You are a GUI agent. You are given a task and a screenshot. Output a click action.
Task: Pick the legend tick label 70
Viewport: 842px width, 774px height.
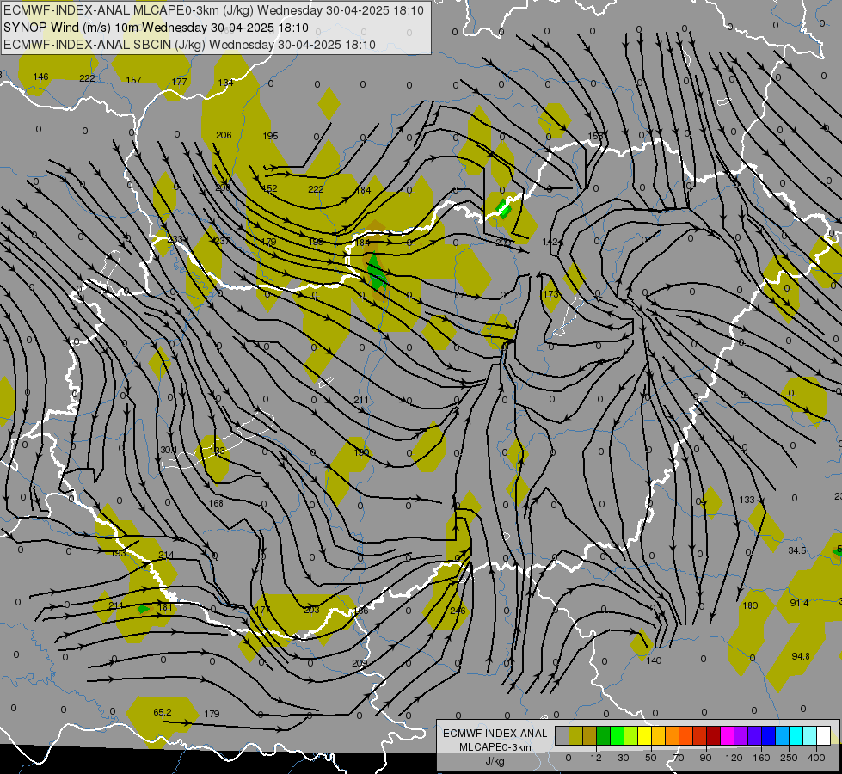coord(679,758)
